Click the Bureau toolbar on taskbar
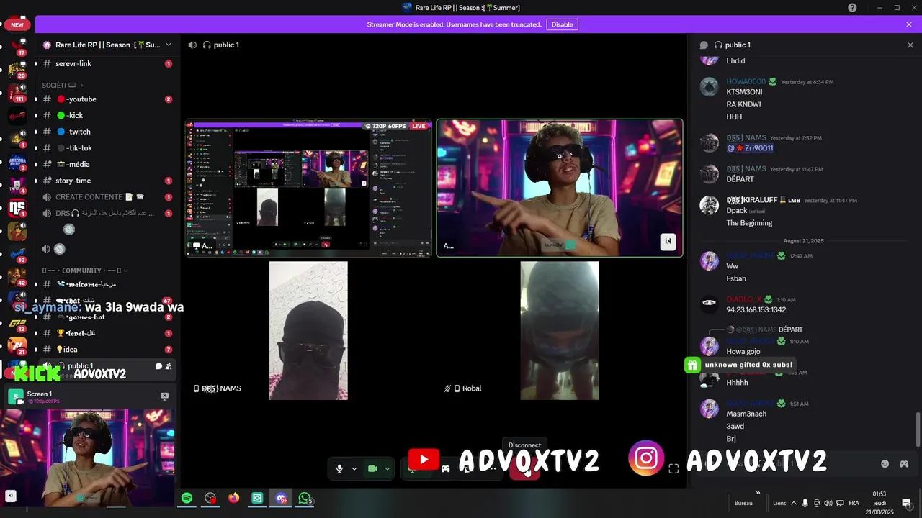The width and height of the screenshot is (922, 518). click(x=743, y=503)
